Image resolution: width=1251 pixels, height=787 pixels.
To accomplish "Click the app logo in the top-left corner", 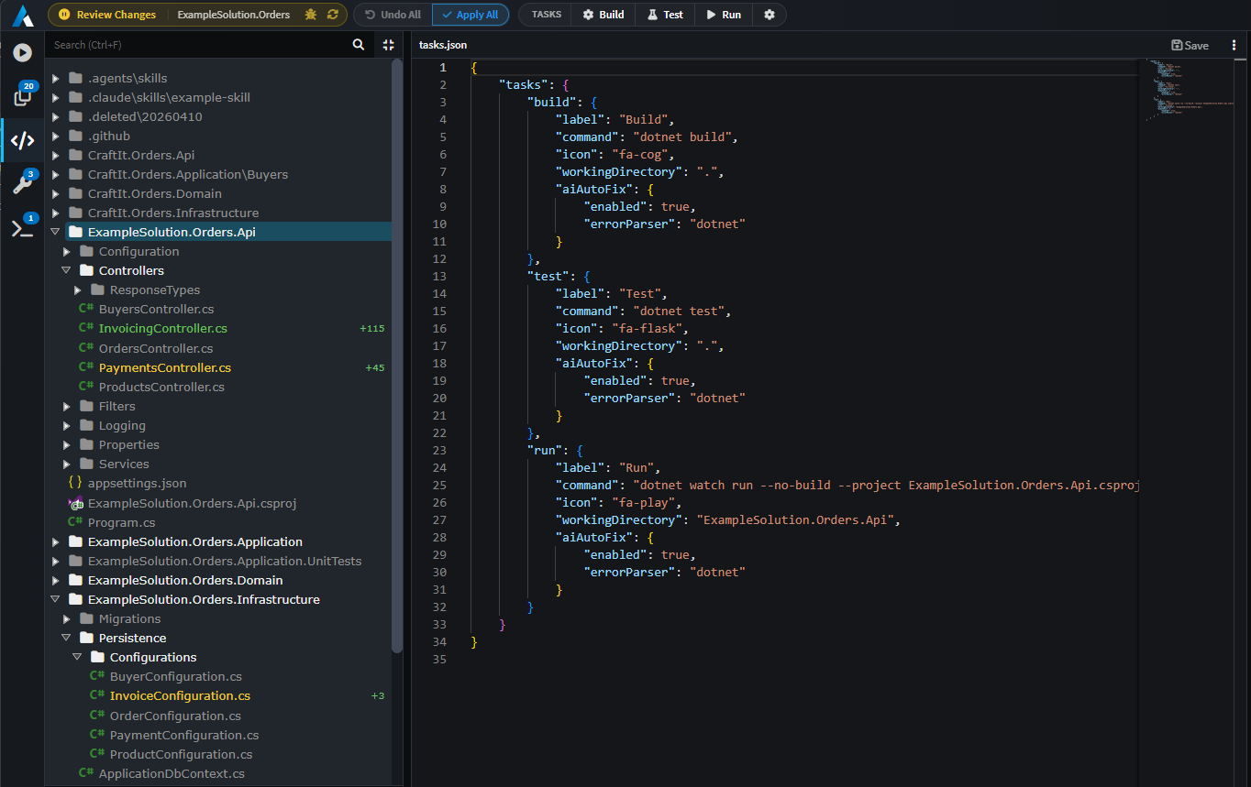I will 22,15.
